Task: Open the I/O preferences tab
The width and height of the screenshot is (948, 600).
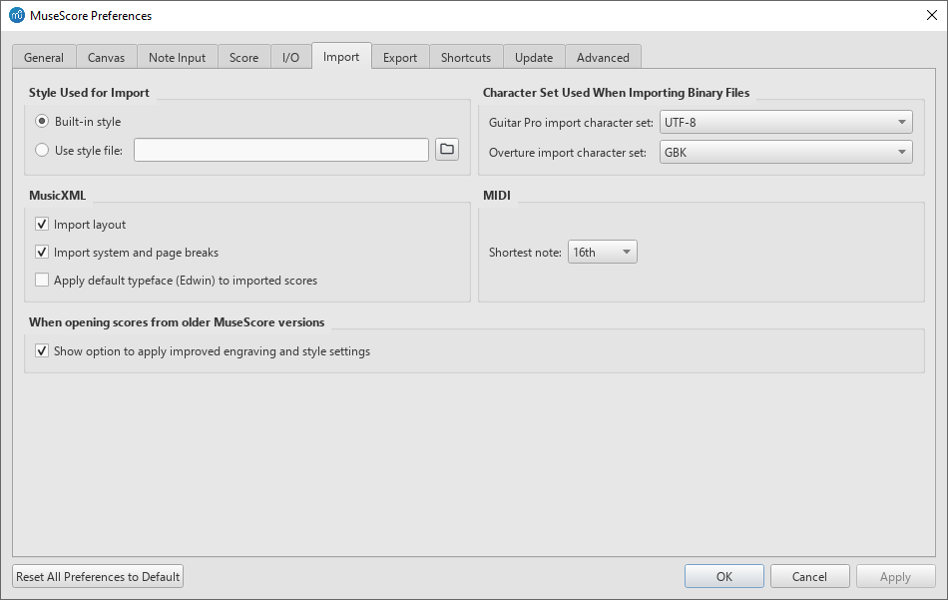Action: coord(290,57)
